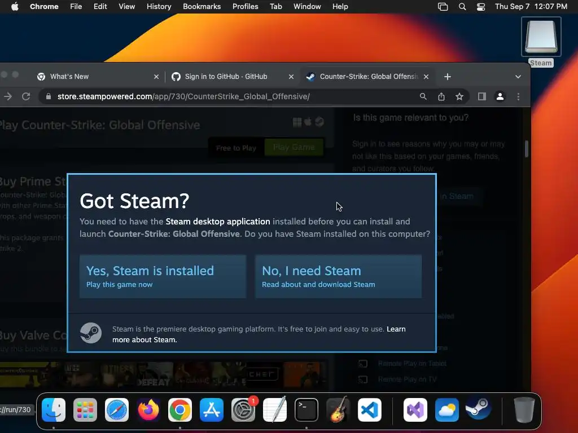The height and width of the screenshot is (433, 578).
Task: Open the Help menu
Action: (340, 6)
